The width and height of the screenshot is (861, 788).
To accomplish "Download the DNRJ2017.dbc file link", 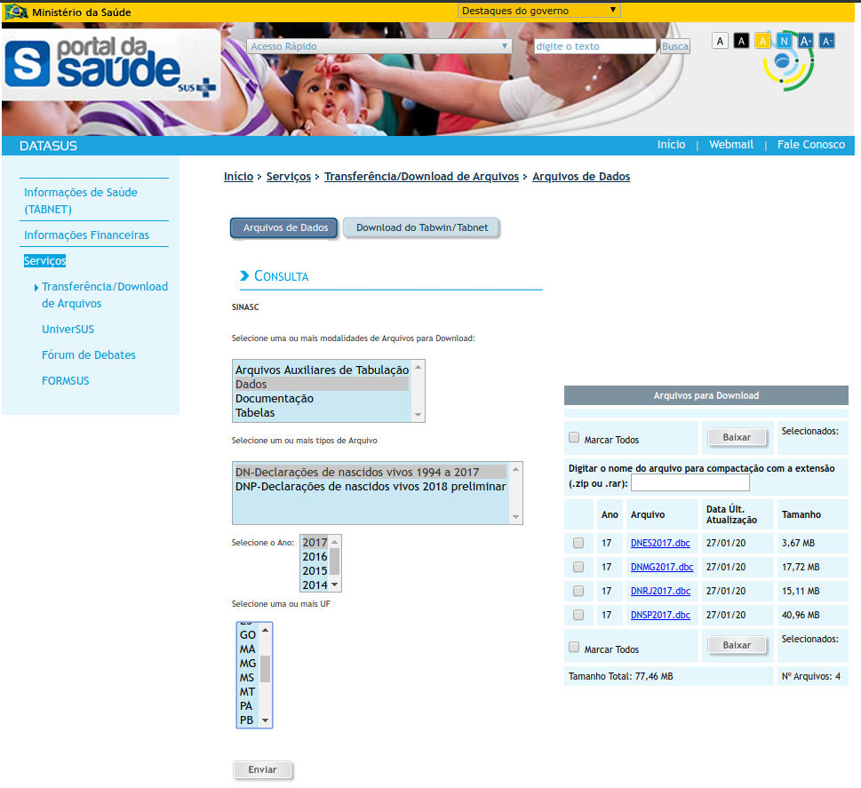I will 660,591.
